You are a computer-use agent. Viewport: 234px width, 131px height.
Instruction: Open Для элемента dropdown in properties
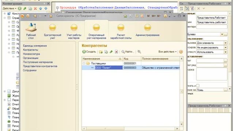[x=225, y=43]
